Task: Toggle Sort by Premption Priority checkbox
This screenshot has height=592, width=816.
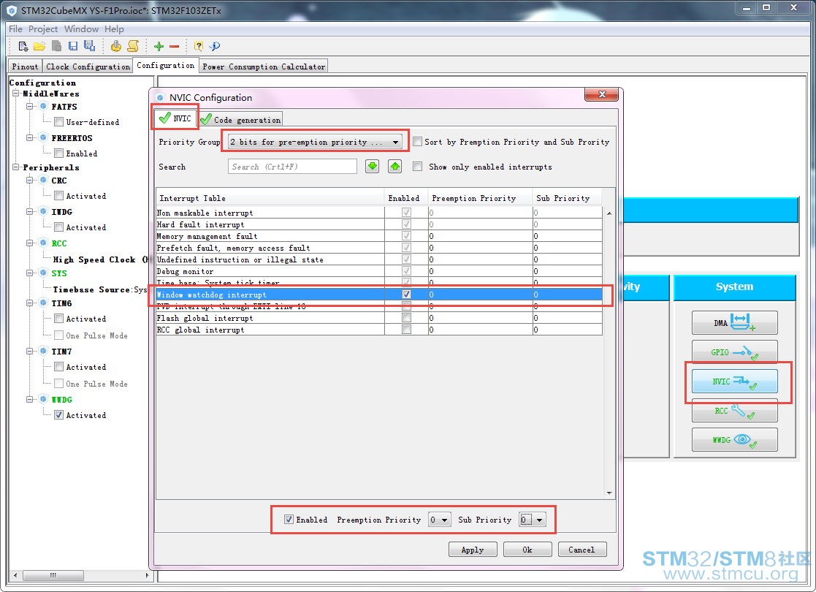Action: (x=417, y=142)
